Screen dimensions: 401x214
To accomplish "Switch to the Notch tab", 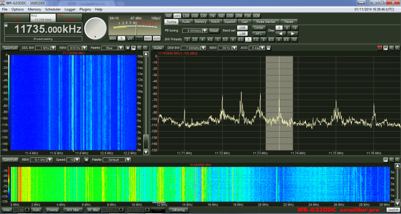I will pyautogui.click(x=215, y=22).
